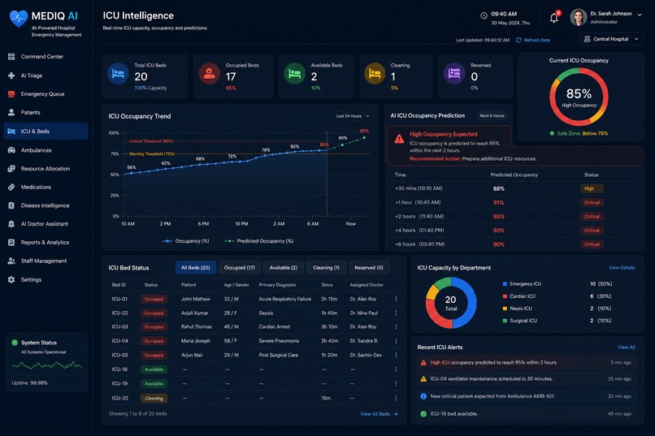Open row menu for ICU-05
Viewport: 655px width, 436px height.
pyautogui.click(x=396, y=355)
